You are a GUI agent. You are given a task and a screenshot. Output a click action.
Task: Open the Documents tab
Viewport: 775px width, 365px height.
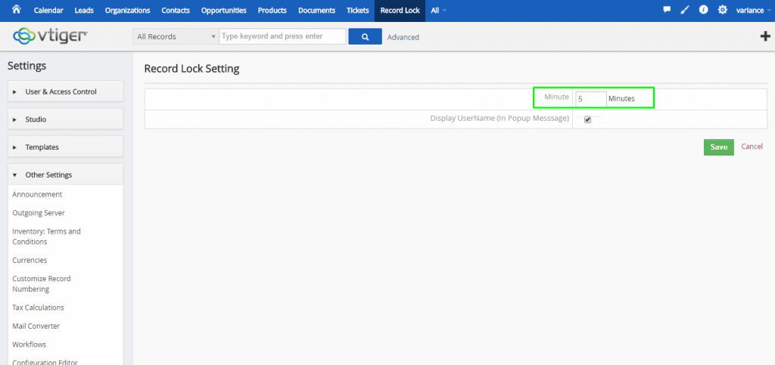(317, 11)
